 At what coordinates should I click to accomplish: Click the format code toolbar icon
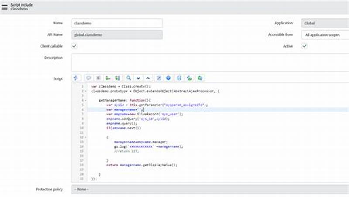pos(98,78)
